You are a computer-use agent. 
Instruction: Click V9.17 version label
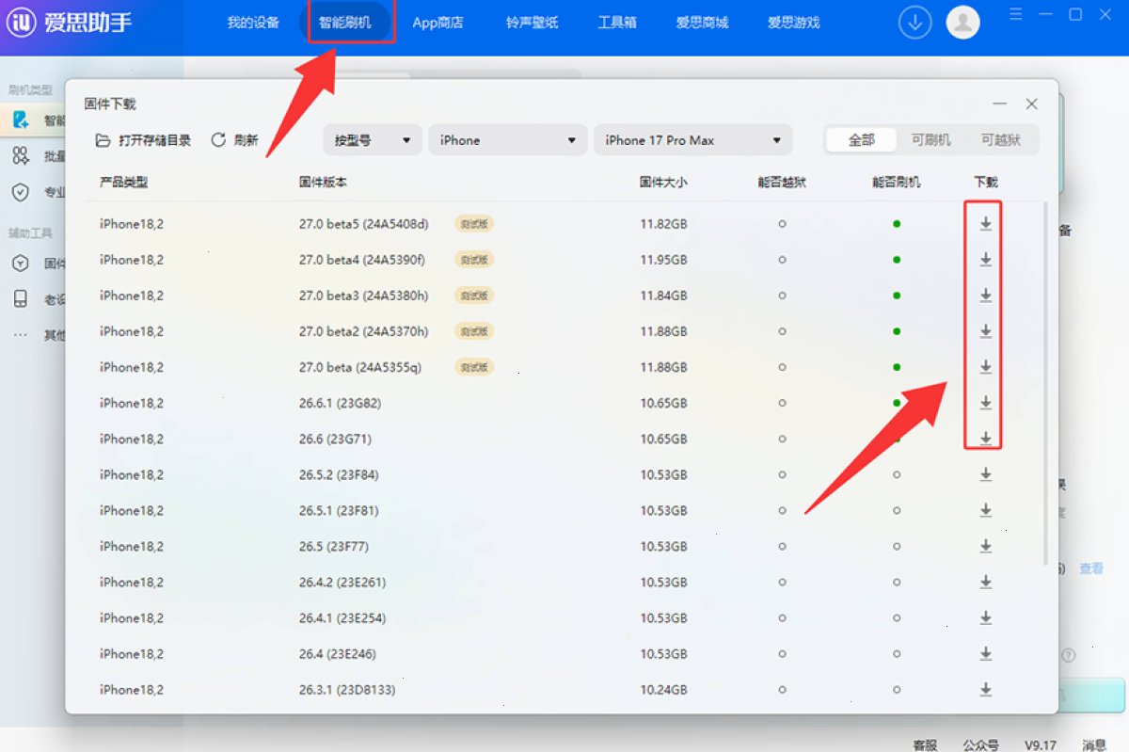(1040, 744)
